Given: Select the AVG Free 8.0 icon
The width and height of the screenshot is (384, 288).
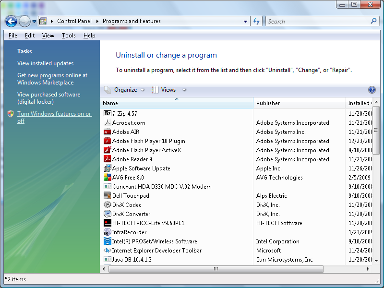Looking at the screenshot, I should 107,177.
